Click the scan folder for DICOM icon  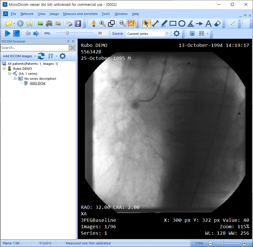pyautogui.click(x=29, y=23)
